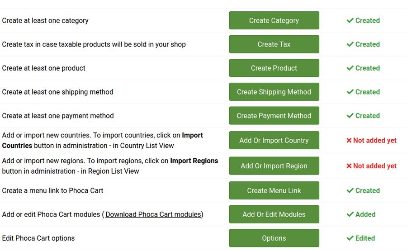This screenshot has height=251, width=407.
Task: Click the Not added yet text for countries
Action: point(375,141)
